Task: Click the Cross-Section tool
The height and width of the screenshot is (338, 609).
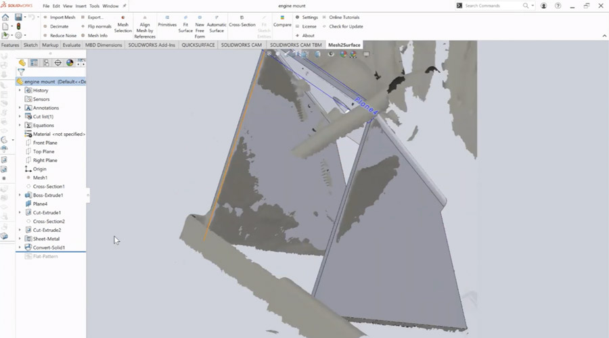Action: point(242,22)
